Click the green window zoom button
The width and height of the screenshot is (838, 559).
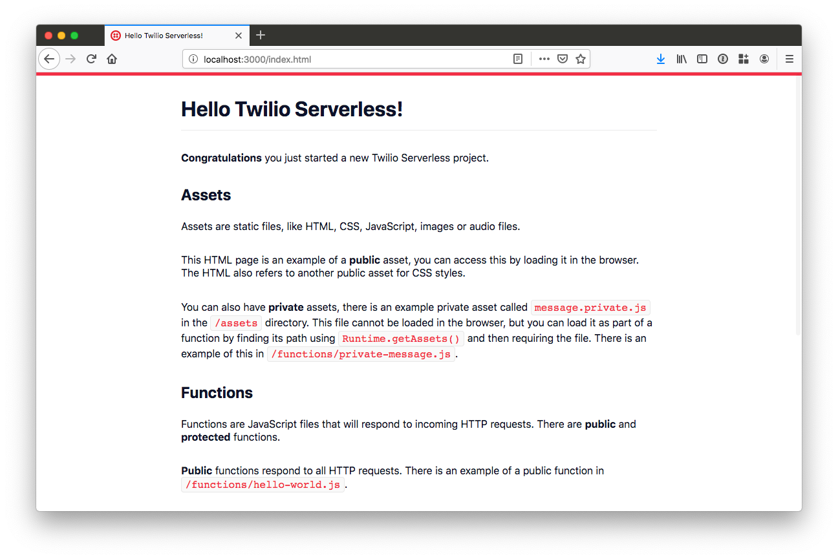click(x=74, y=36)
